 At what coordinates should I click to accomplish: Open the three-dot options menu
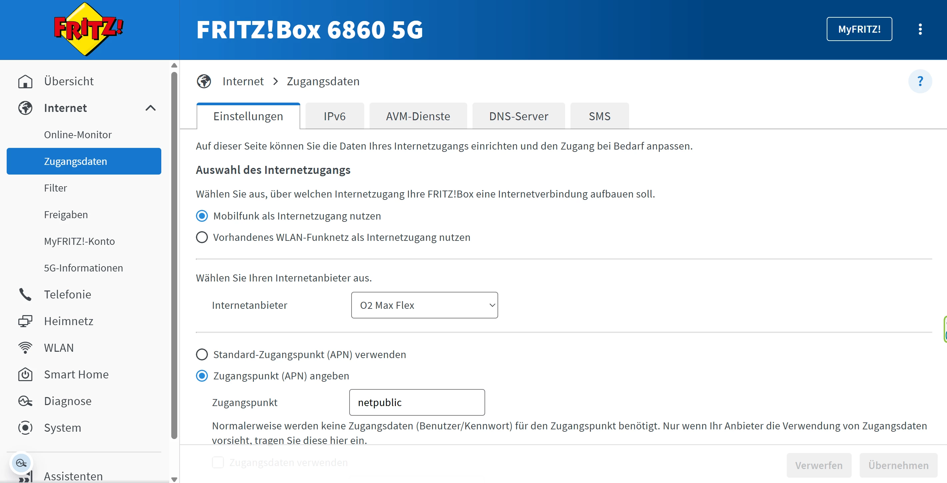pyautogui.click(x=920, y=29)
